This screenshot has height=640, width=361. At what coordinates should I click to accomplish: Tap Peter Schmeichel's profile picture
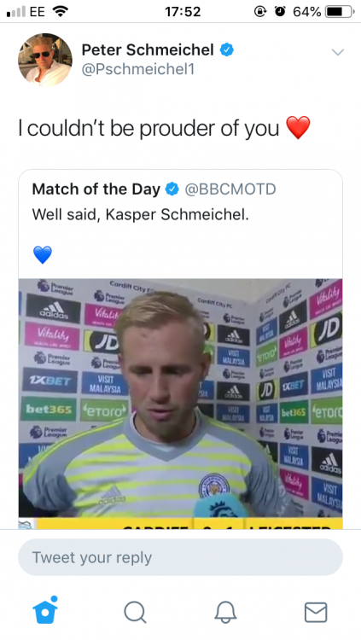pos(45,60)
